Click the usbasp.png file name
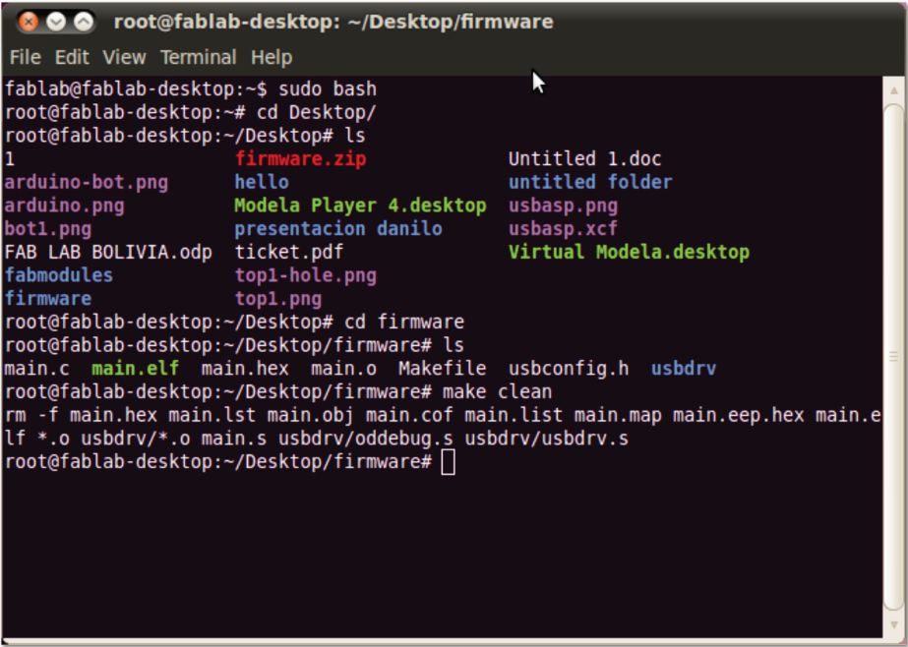 (563, 206)
